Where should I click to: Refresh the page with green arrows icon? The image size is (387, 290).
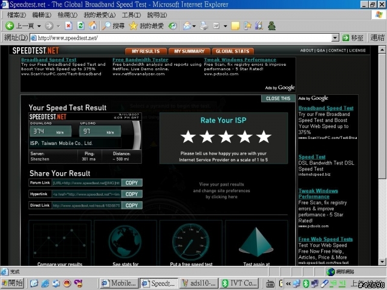(x=80, y=25)
